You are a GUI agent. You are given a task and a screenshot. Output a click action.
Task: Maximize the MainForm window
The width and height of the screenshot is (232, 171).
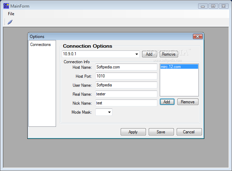(213, 6)
